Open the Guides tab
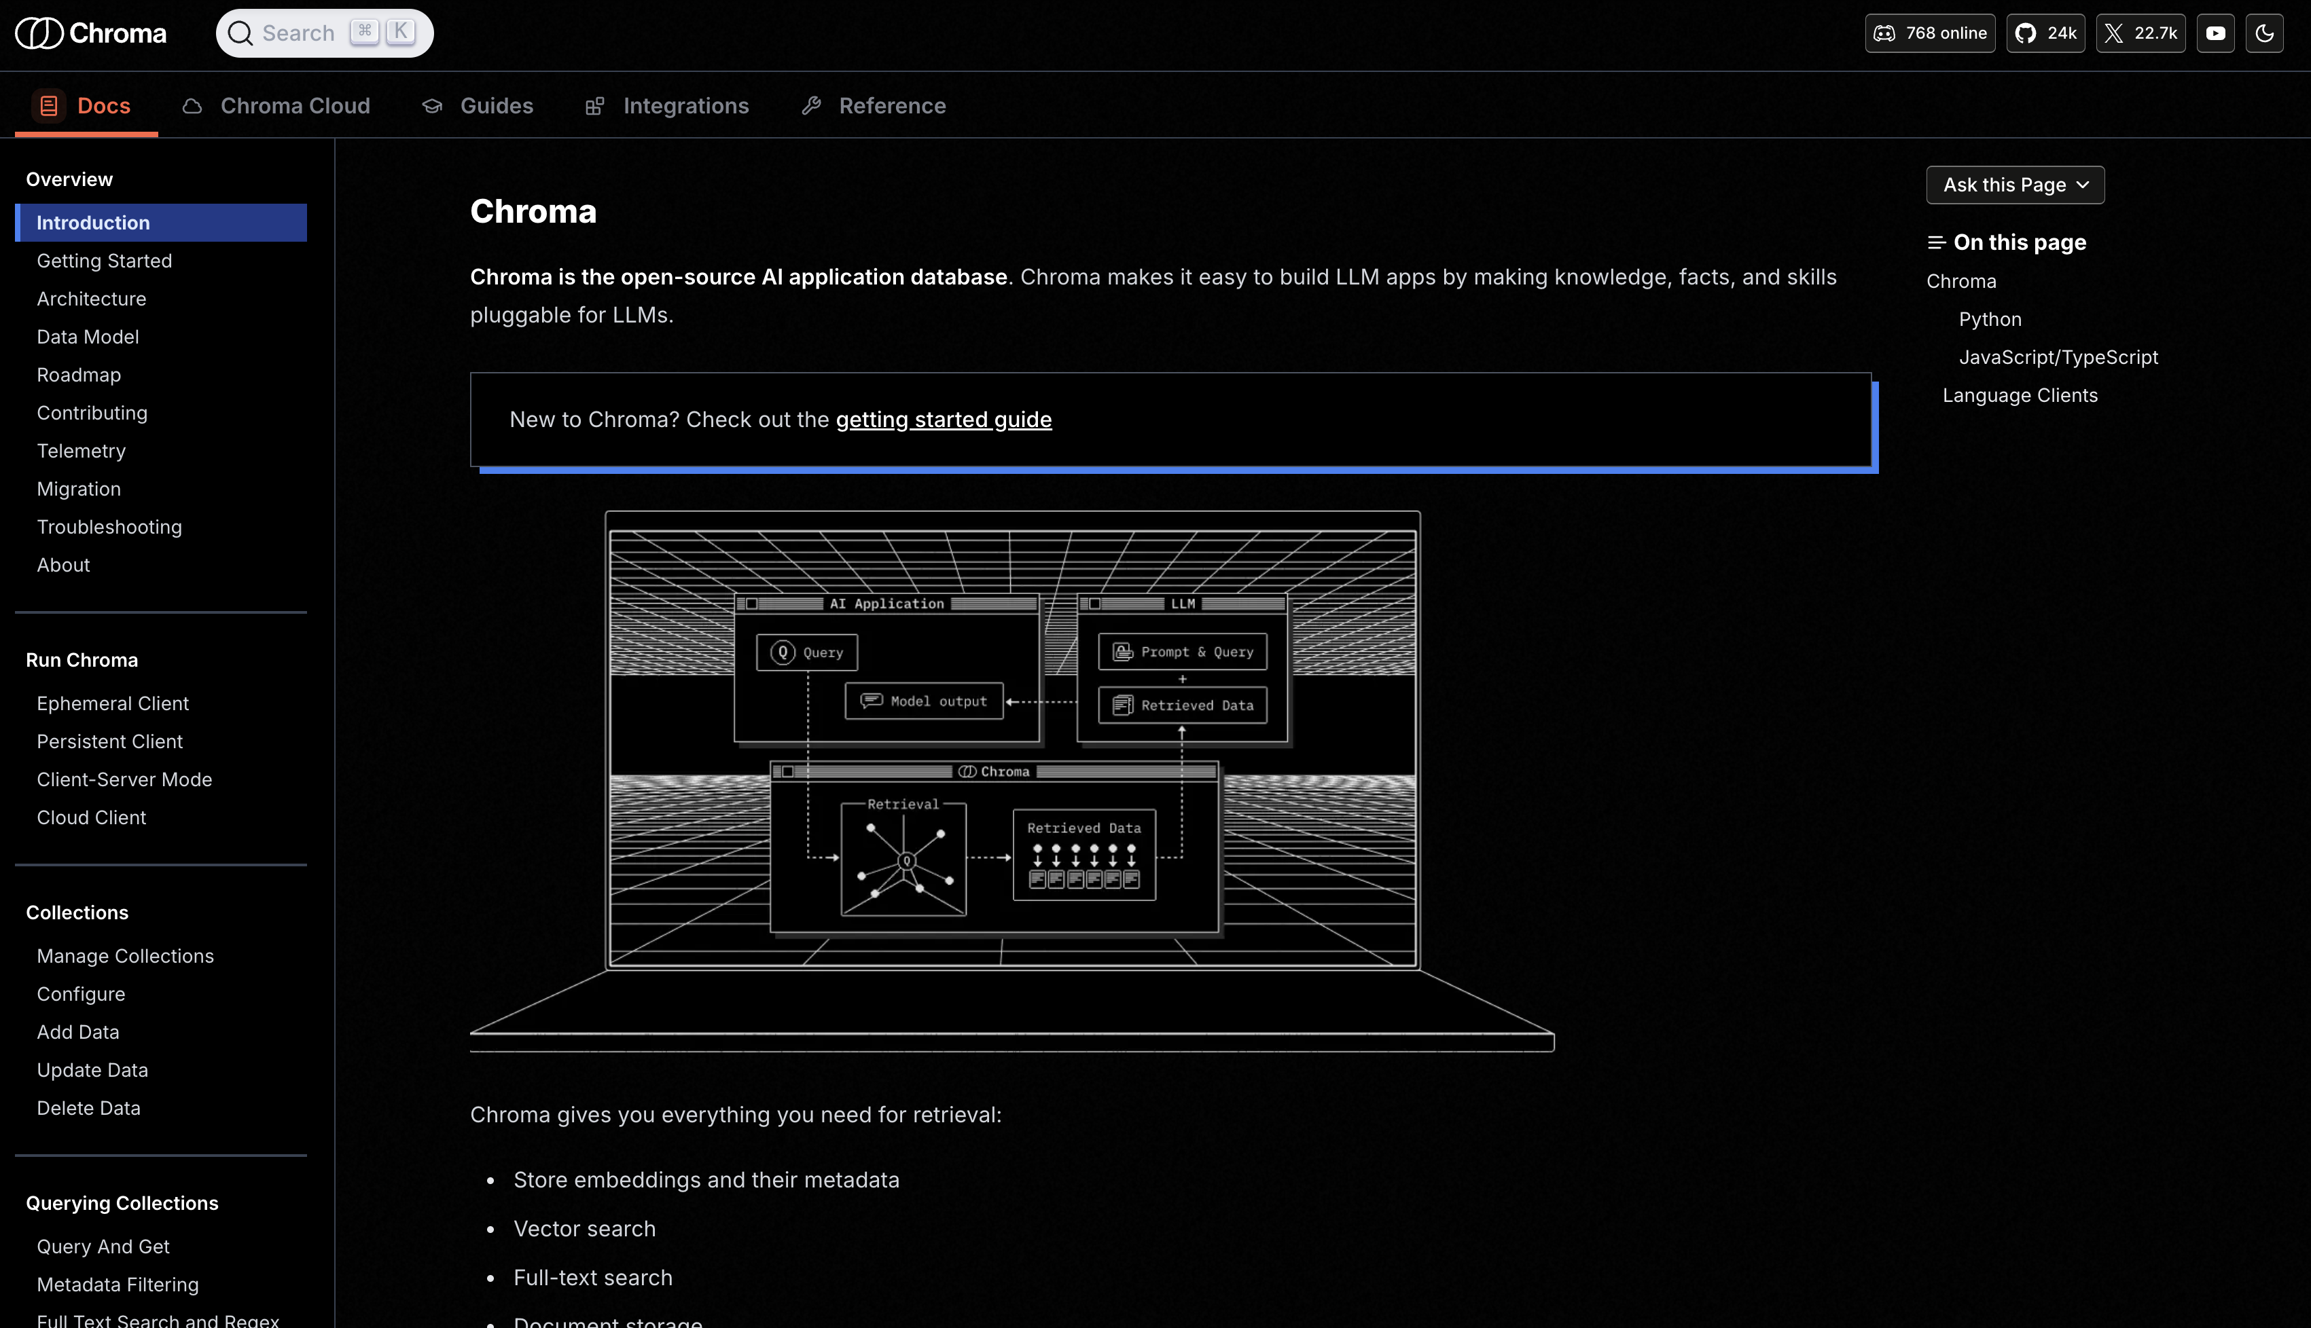 pyautogui.click(x=497, y=106)
